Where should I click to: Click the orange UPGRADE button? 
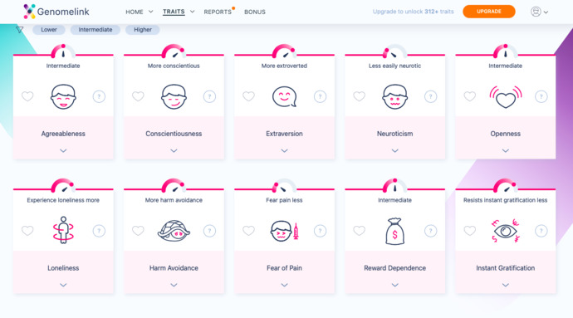click(489, 12)
